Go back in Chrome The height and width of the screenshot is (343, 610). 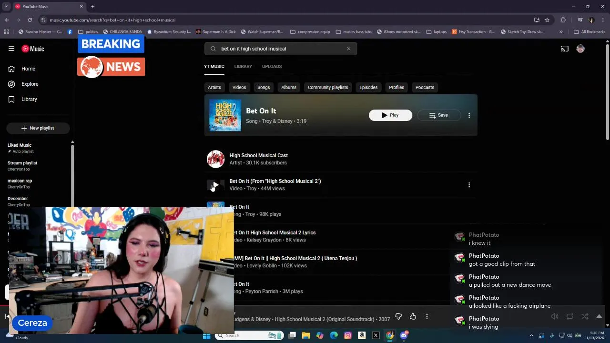click(7, 20)
